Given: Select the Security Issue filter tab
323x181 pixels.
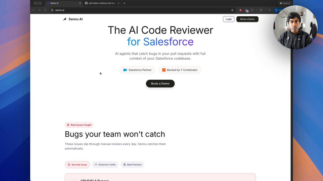Looking at the screenshot, I should [77, 165].
